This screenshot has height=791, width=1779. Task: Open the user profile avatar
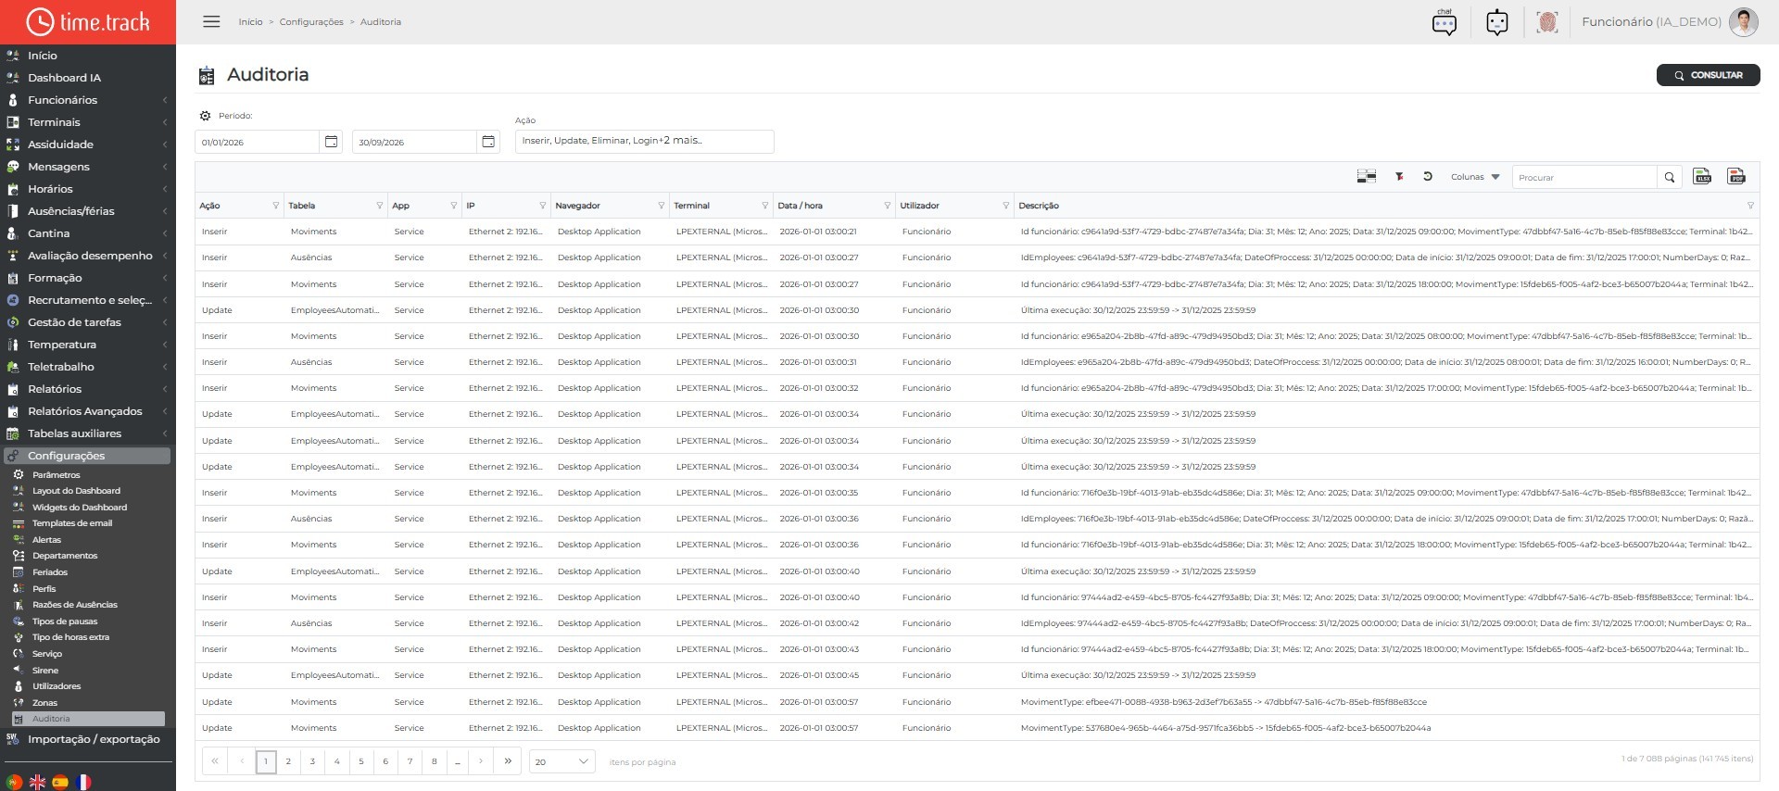[1744, 22]
